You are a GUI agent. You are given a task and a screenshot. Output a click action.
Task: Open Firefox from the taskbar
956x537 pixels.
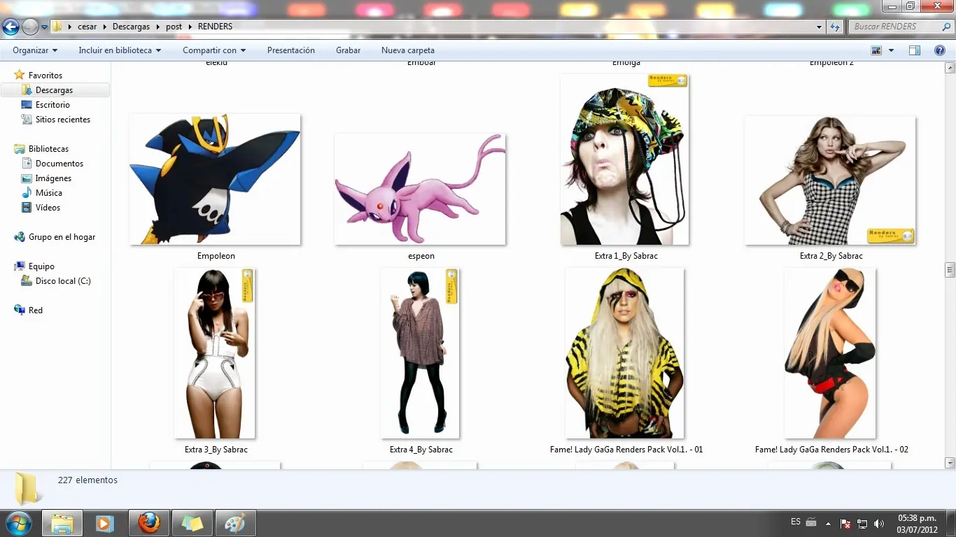coord(148,523)
